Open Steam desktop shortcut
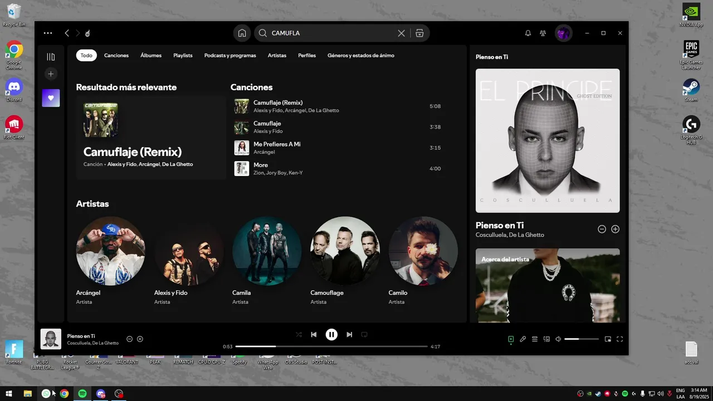713x401 pixels. (691, 90)
